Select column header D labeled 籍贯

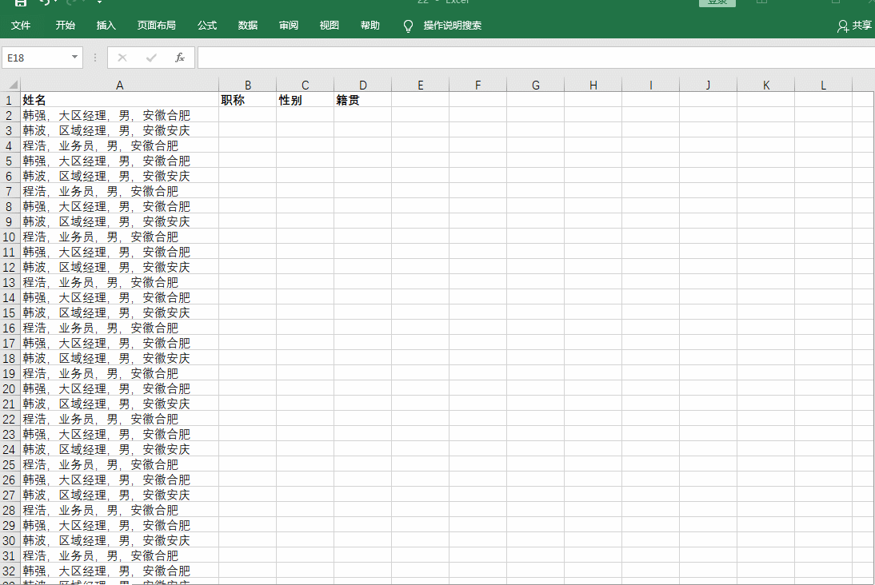point(362,85)
